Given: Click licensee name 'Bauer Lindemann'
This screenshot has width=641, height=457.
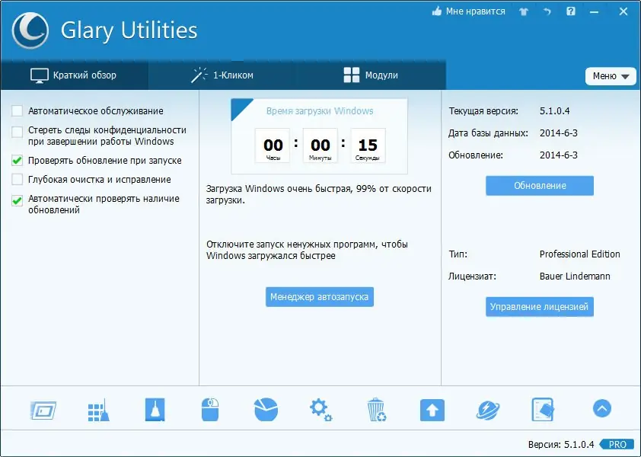Looking at the screenshot, I should 575,276.
